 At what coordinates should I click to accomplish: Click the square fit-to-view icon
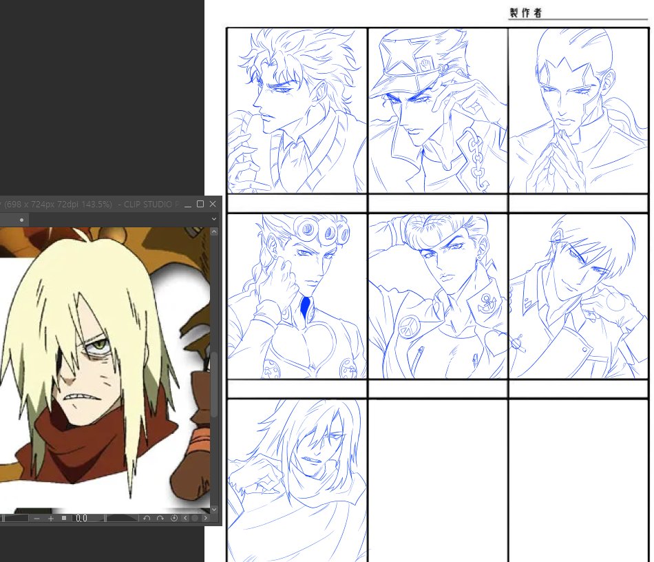(64, 518)
